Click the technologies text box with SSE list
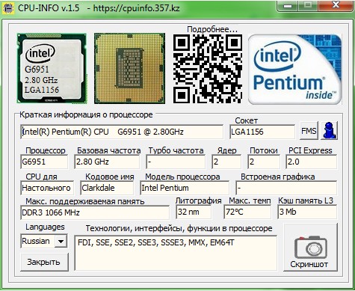Image resolution: width=355 pixels, height=291 pixels. tap(176, 253)
